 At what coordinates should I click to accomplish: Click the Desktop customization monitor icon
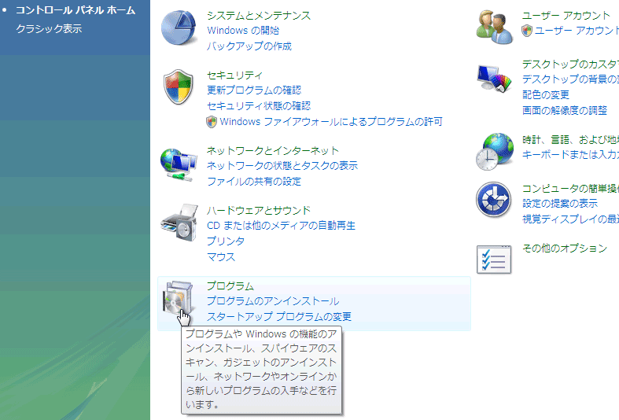click(x=495, y=79)
